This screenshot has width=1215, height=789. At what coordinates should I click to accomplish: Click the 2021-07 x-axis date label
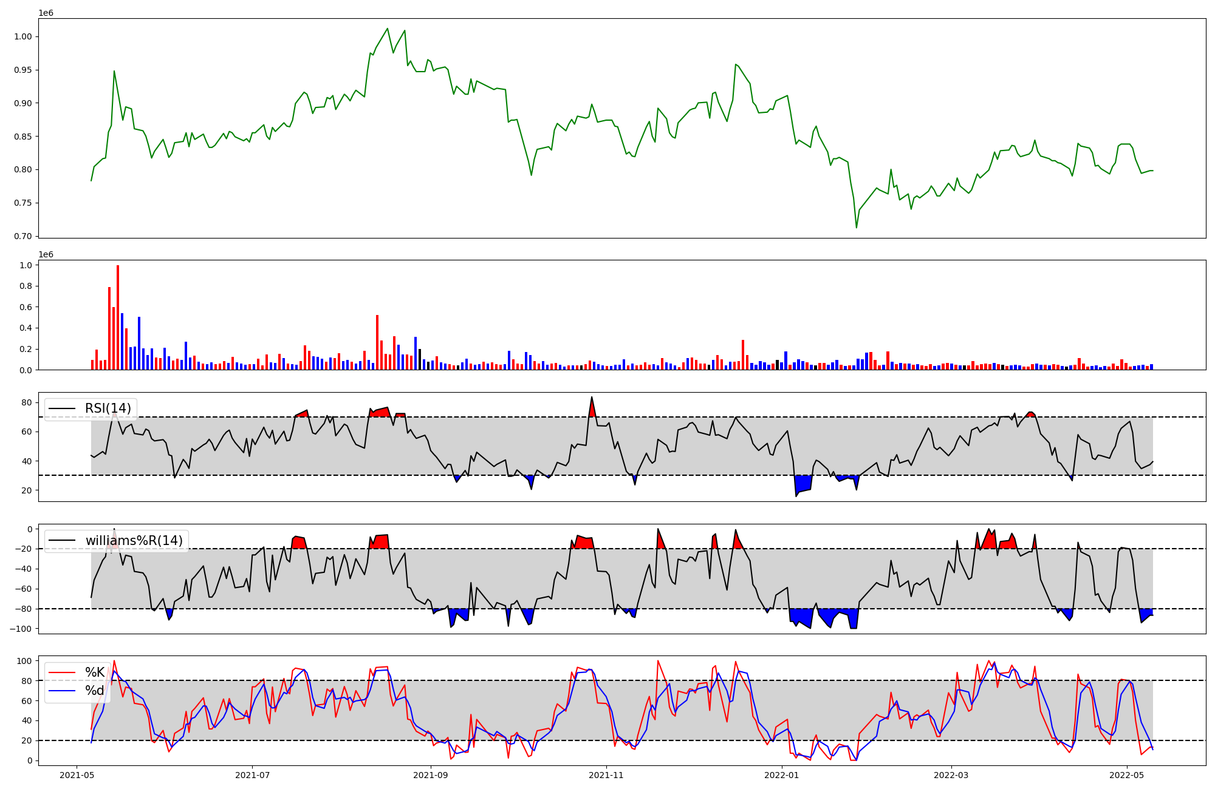[x=252, y=775]
